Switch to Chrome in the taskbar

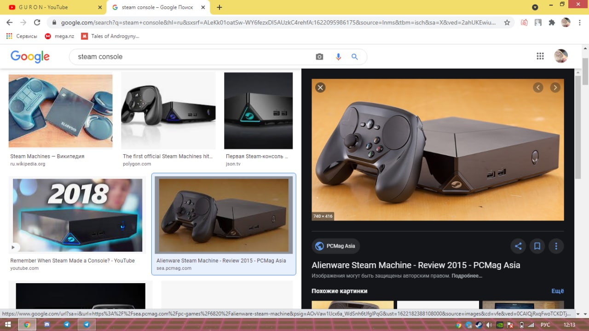click(27, 325)
